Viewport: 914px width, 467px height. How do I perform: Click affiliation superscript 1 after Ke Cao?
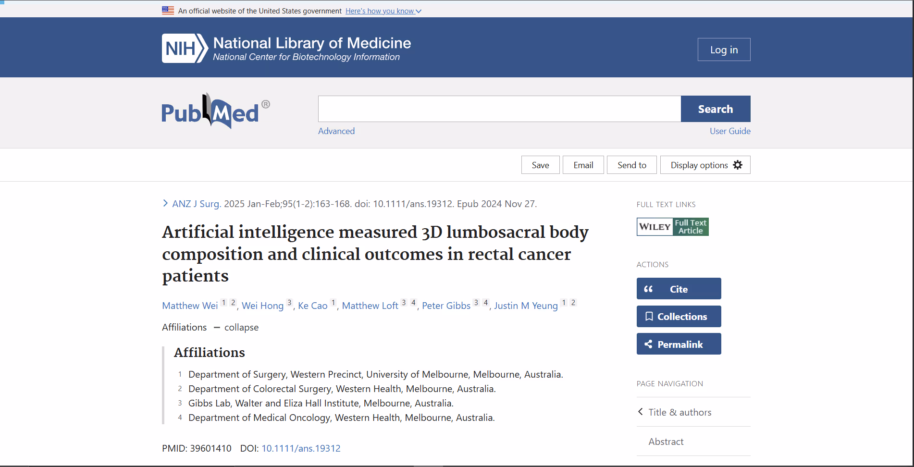pos(333,303)
